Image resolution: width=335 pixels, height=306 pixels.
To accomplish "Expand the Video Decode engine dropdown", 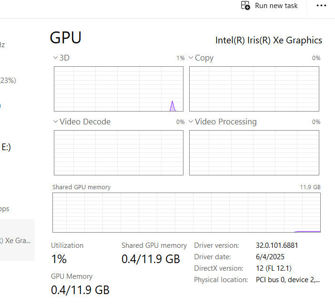I will pyautogui.click(x=55, y=122).
